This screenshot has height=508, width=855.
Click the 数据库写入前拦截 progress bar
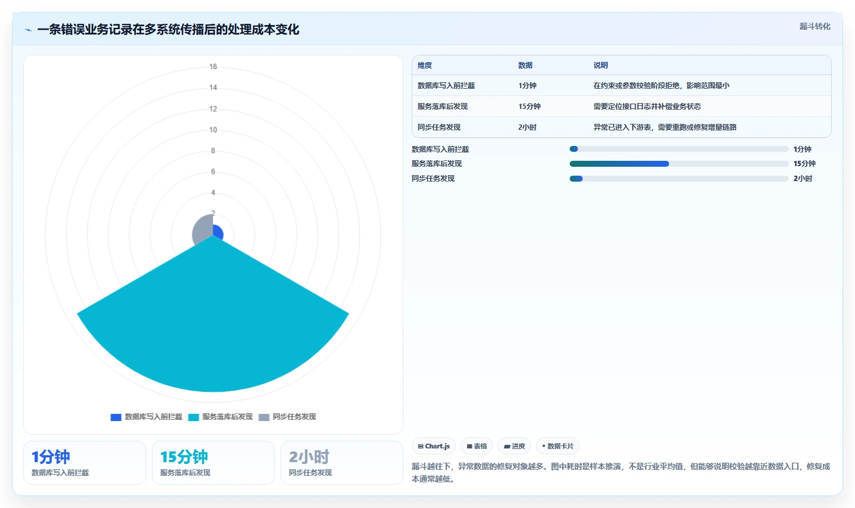(679, 149)
